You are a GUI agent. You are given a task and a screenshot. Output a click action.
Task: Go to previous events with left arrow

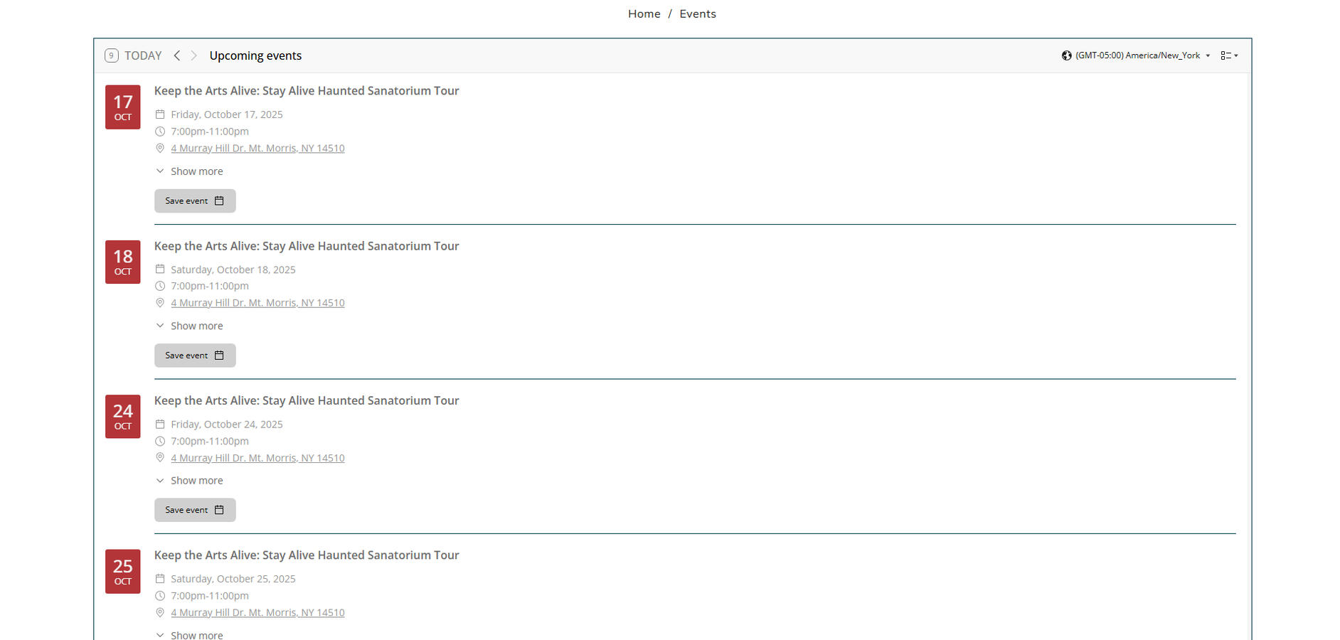(177, 55)
